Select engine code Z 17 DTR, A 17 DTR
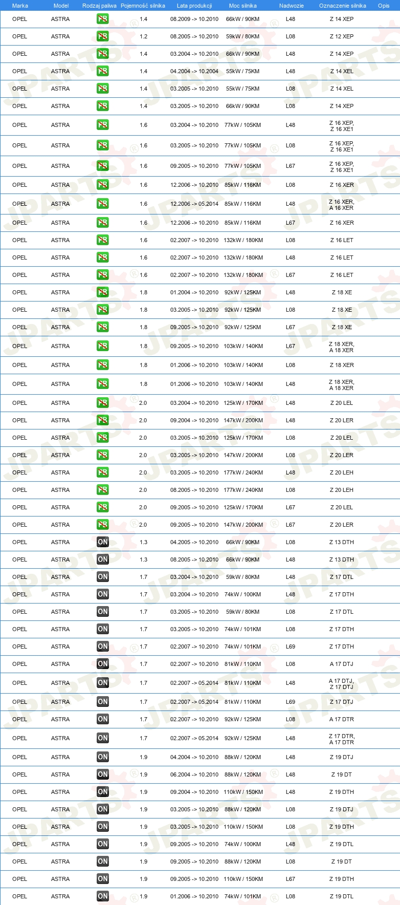The height and width of the screenshot is (905, 400). [x=342, y=739]
